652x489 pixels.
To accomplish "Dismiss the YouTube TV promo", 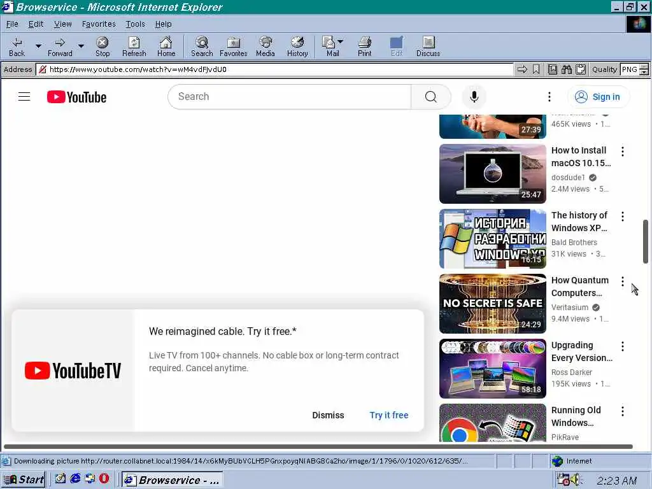I will point(328,415).
